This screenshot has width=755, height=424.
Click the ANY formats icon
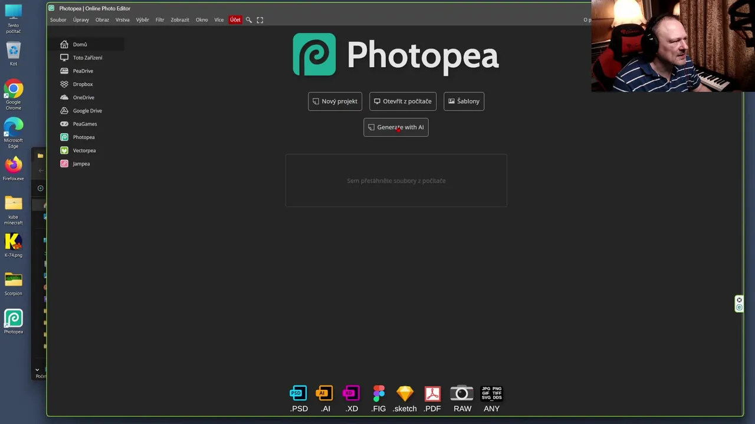(491, 399)
